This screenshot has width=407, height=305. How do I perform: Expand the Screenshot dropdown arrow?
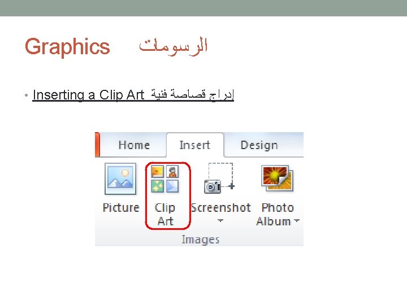[220, 221]
